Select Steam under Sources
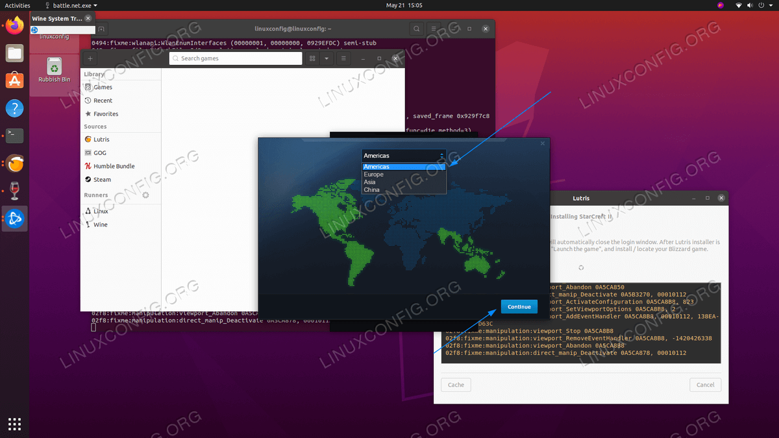 [x=102, y=180]
